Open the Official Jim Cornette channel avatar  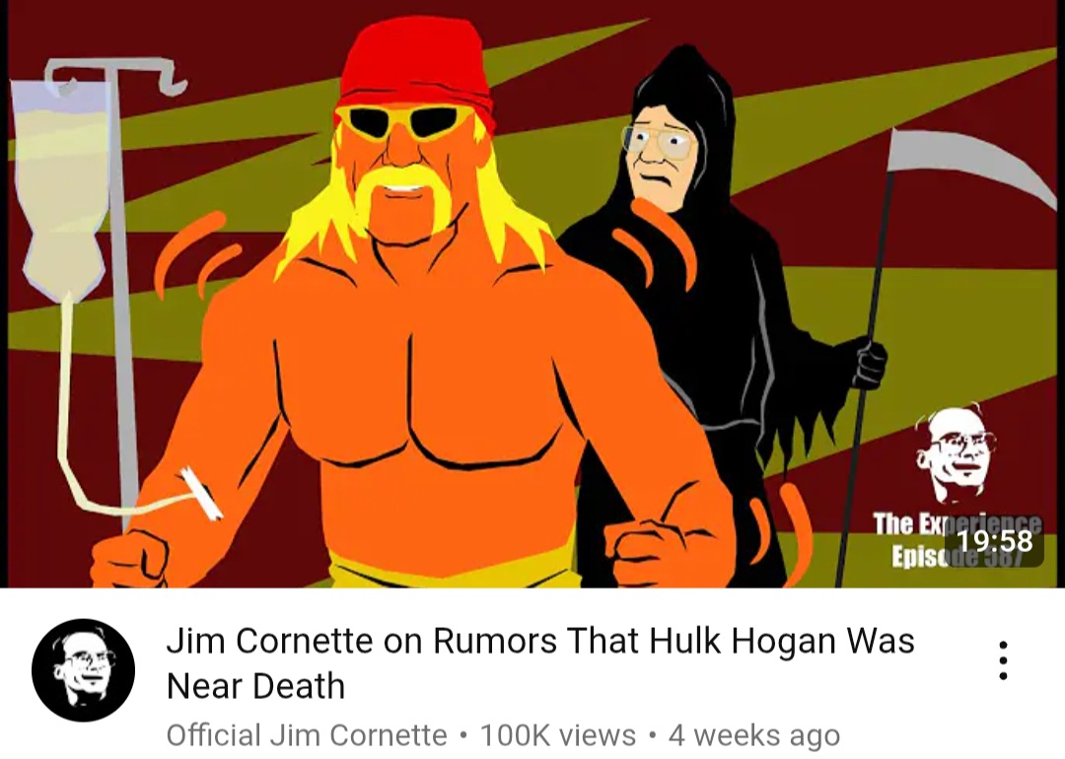tap(83, 670)
